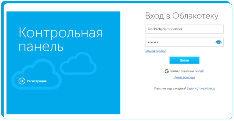Click the login field with Test1971@demopartner
Viewport: 234px width, 121px height.
coord(184,29)
